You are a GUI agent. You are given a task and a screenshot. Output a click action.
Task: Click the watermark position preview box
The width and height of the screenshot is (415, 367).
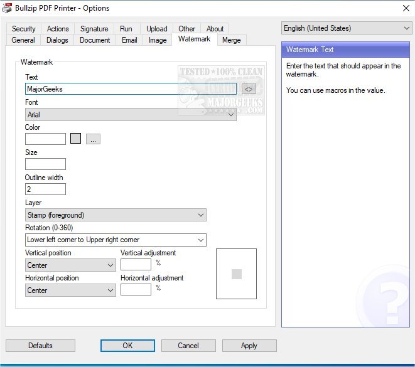coord(236,274)
